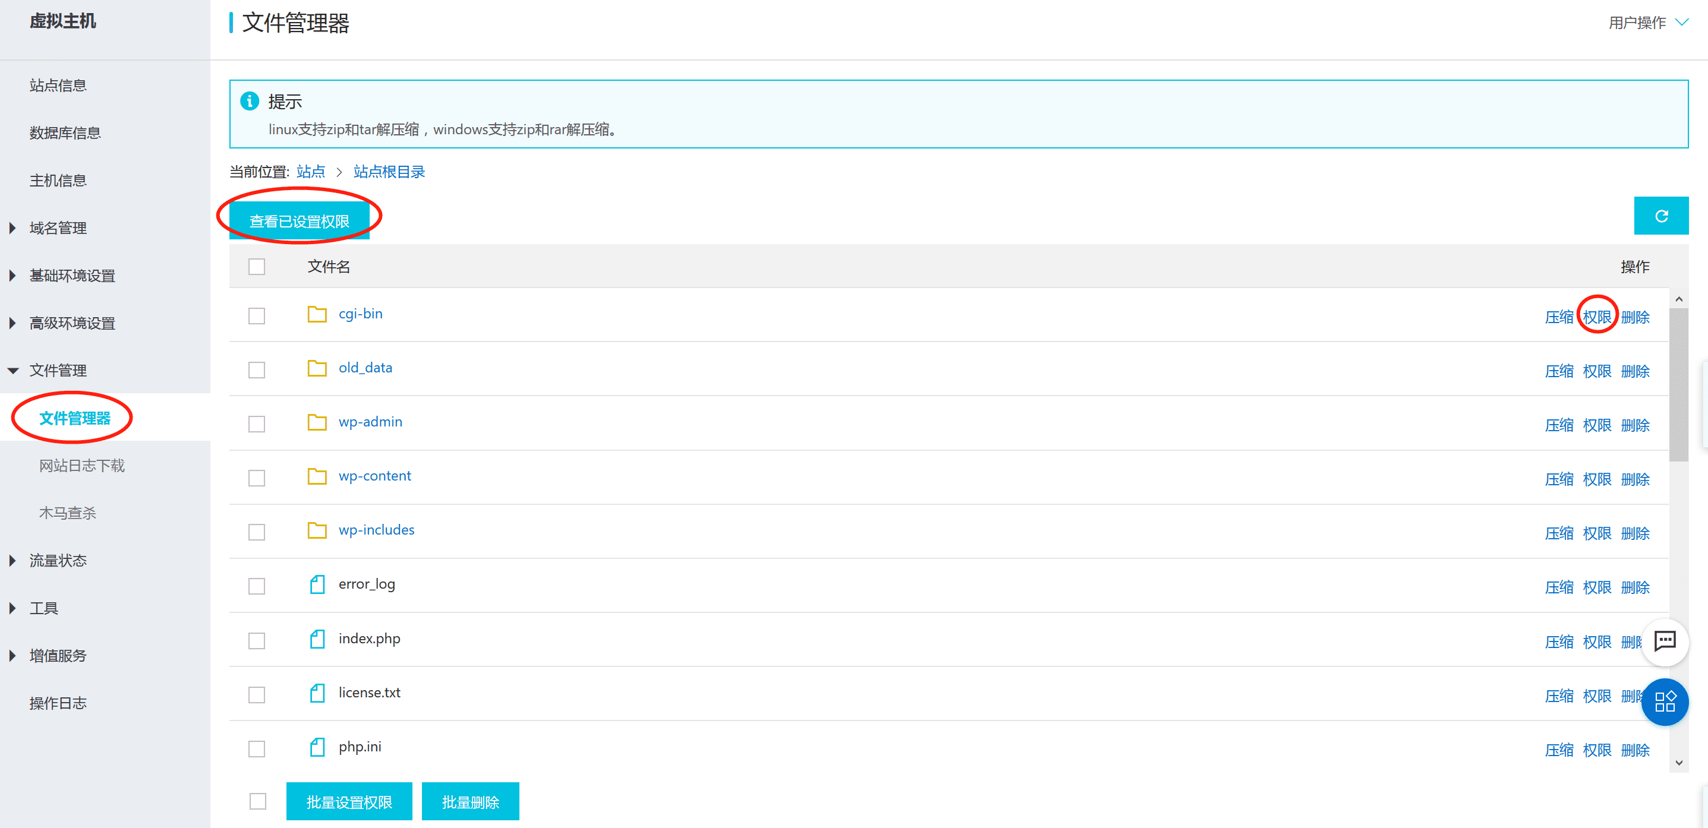
Task: Open the cgi-bin folder name link
Action: pos(361,314)
